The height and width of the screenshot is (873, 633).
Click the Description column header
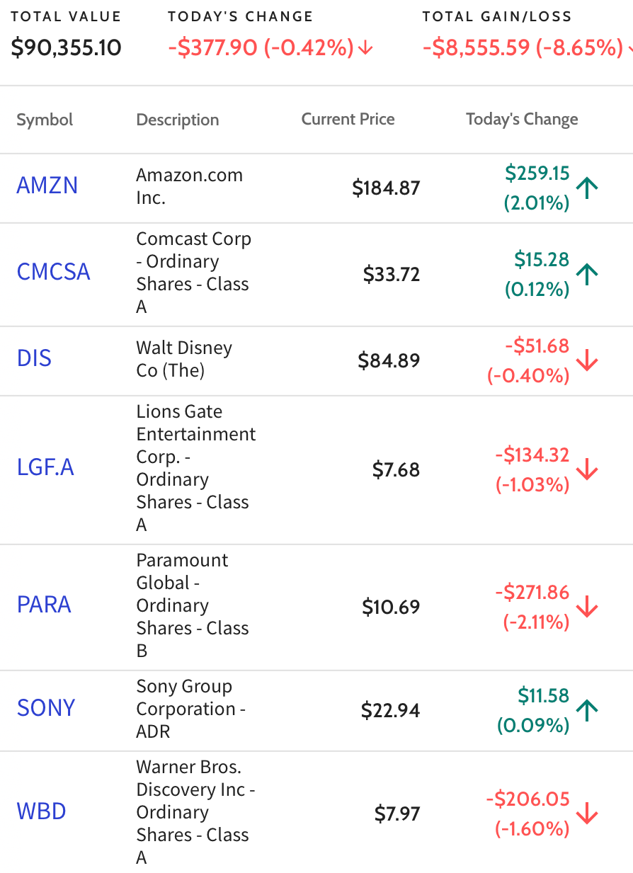pyautogui.click(x=177, y=120)
